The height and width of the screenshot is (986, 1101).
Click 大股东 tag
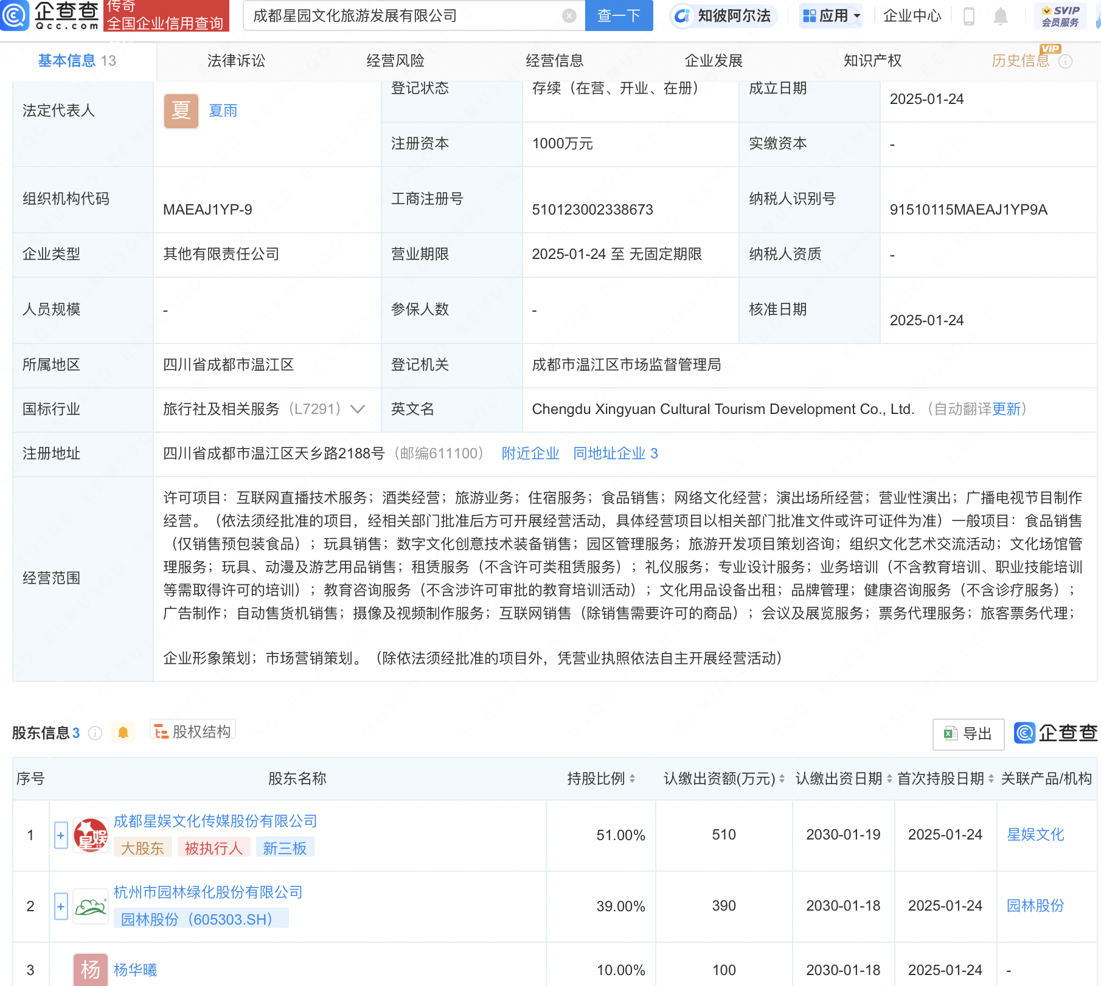[142, 847]
